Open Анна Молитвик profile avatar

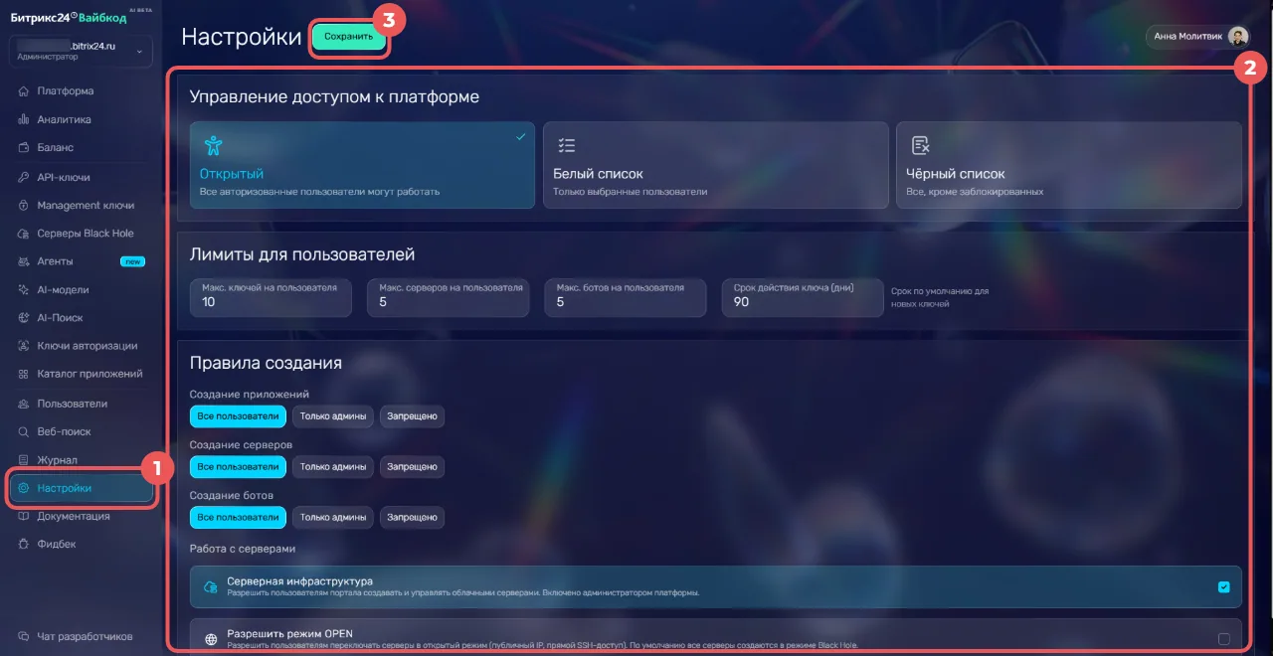tap(1238, 37)
